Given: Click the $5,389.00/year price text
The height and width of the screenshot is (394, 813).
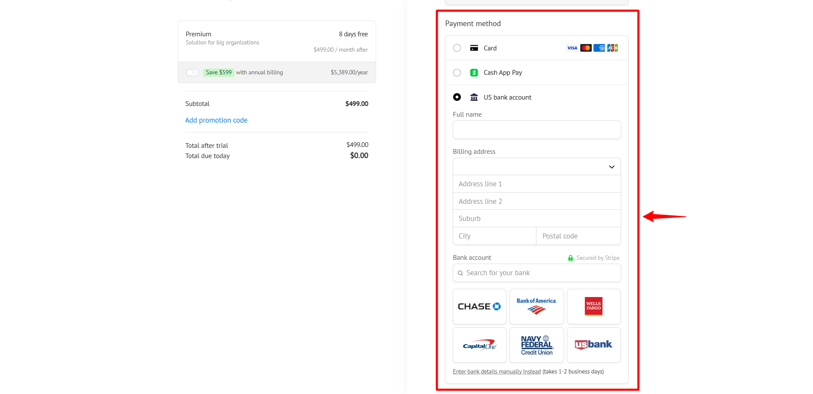Looking at the screenshot, I should coord(349,73).
